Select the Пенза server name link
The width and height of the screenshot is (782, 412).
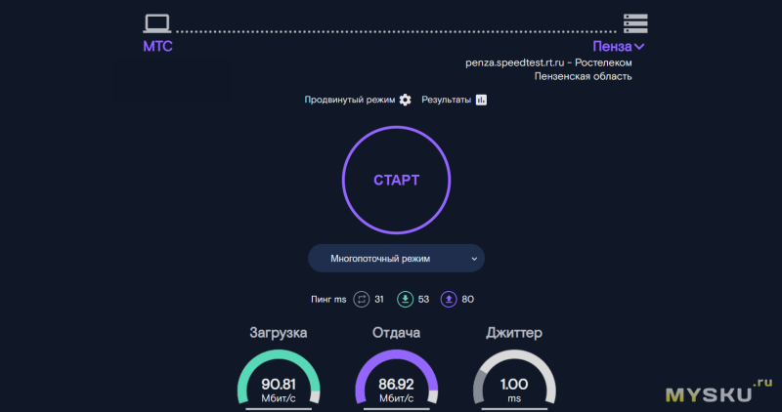tap(612, 47)
